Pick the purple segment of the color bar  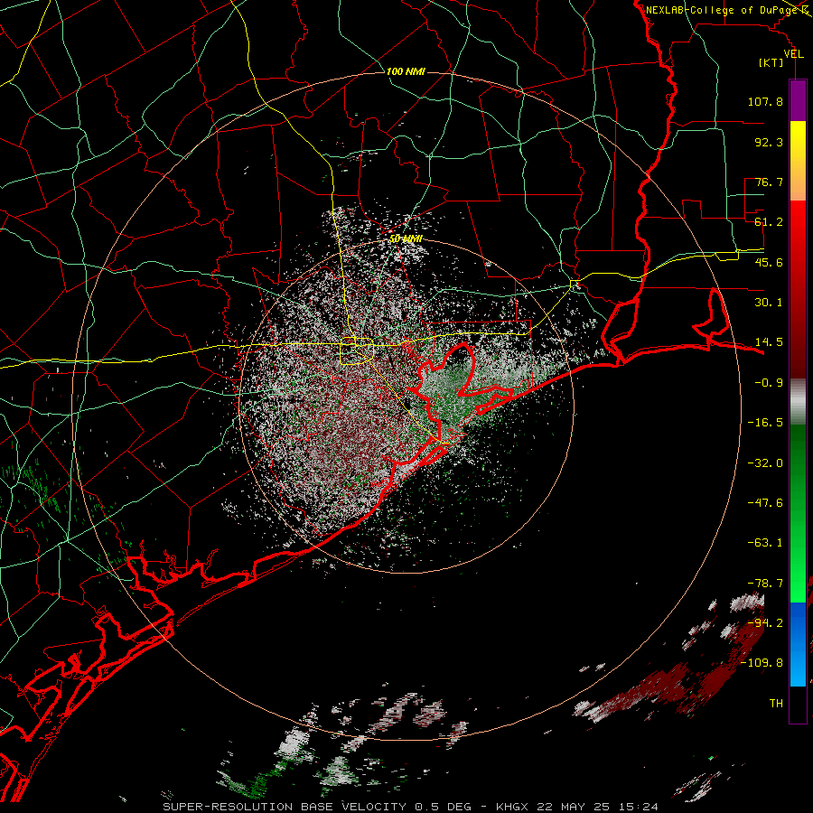(x=798, y=100)
